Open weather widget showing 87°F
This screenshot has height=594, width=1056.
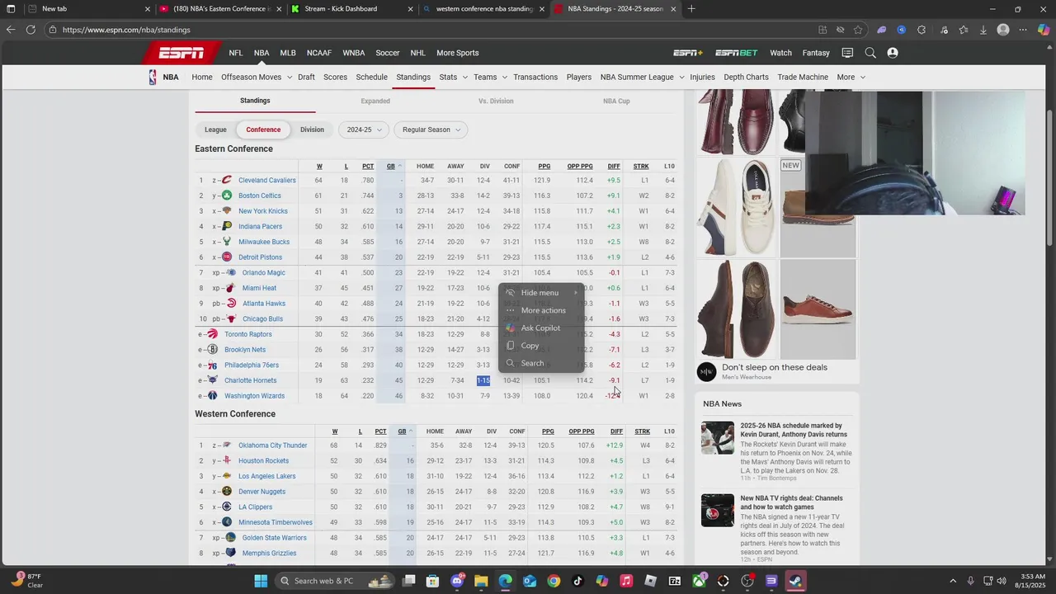coord(28,581)
